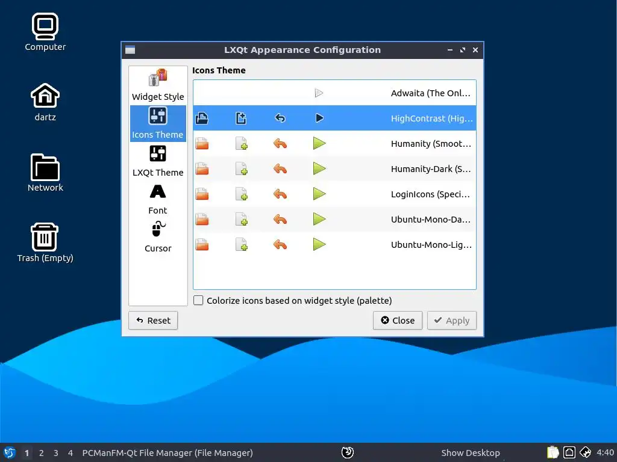Select the Adwaita icon theme row
Image resolution: width=617 pixels, height=462 pixels.
[334, 93]
